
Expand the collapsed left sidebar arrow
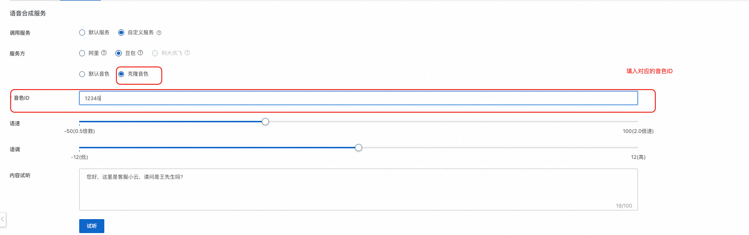[x=2, y=219]
